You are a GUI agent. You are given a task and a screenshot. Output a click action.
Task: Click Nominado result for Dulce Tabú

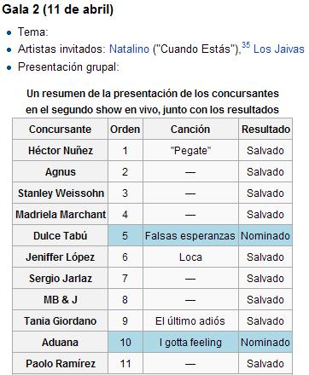(265, 236)
